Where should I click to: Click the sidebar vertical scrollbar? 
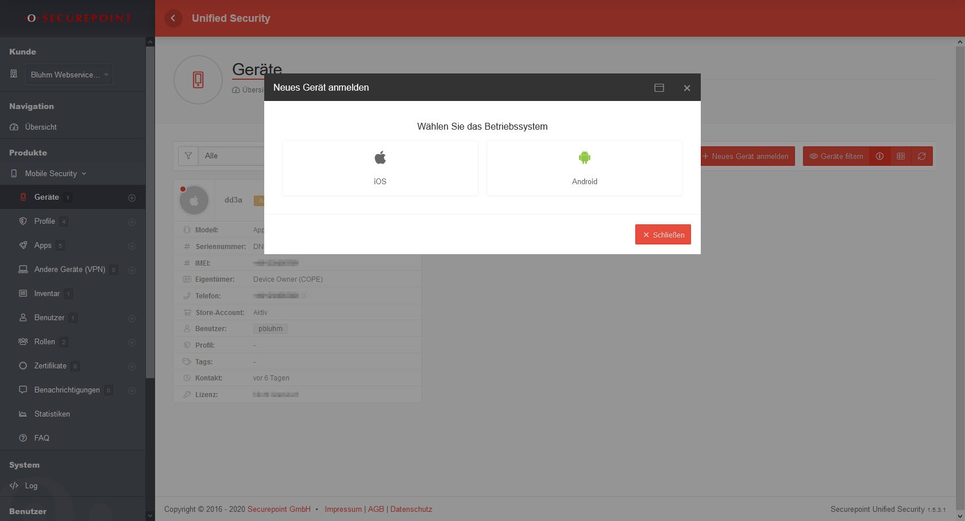tap(150, 230)
